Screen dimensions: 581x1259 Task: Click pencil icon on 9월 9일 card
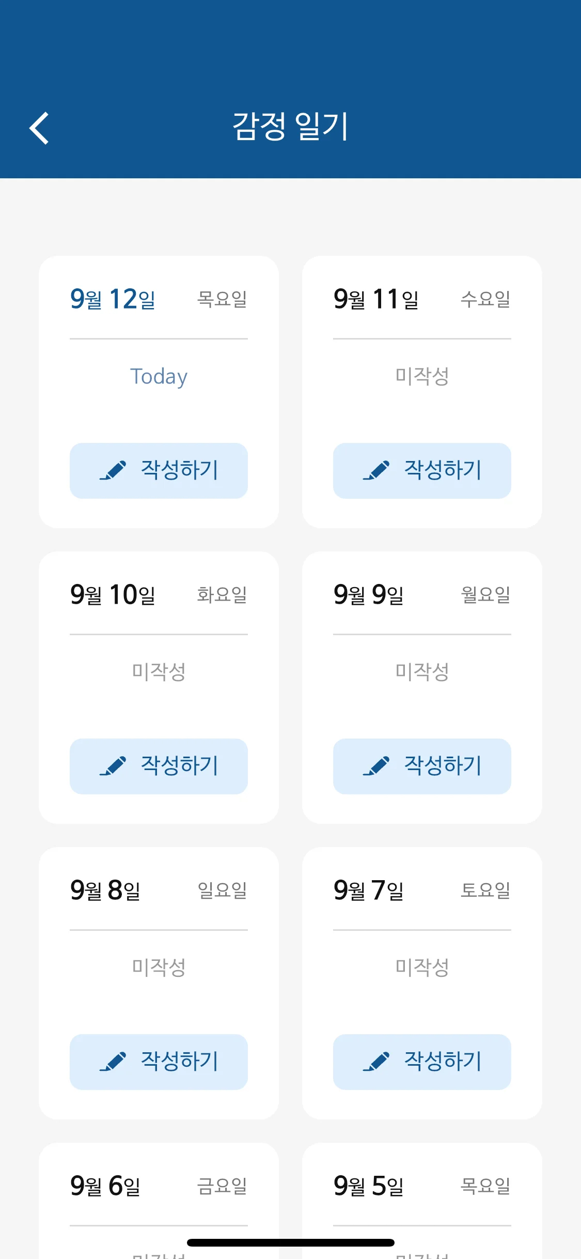point(376,766)
